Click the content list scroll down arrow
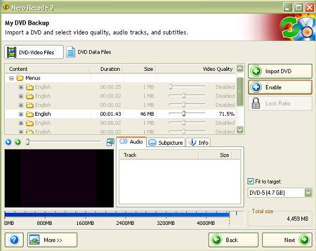 click(240, 129)
